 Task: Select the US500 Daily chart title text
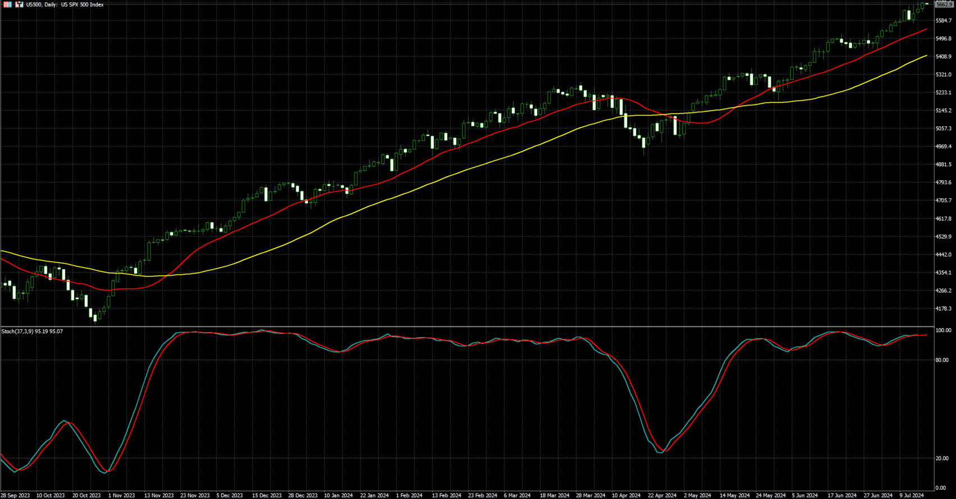click(x=65, y=4)
